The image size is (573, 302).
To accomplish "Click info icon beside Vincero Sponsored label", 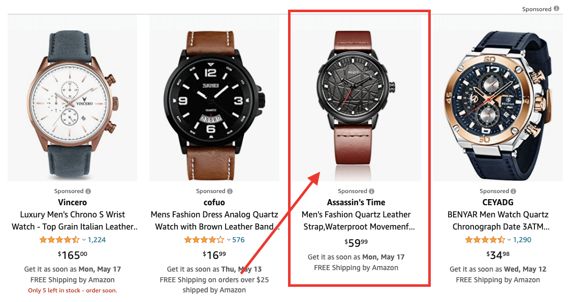I will (x=88, y=191).
